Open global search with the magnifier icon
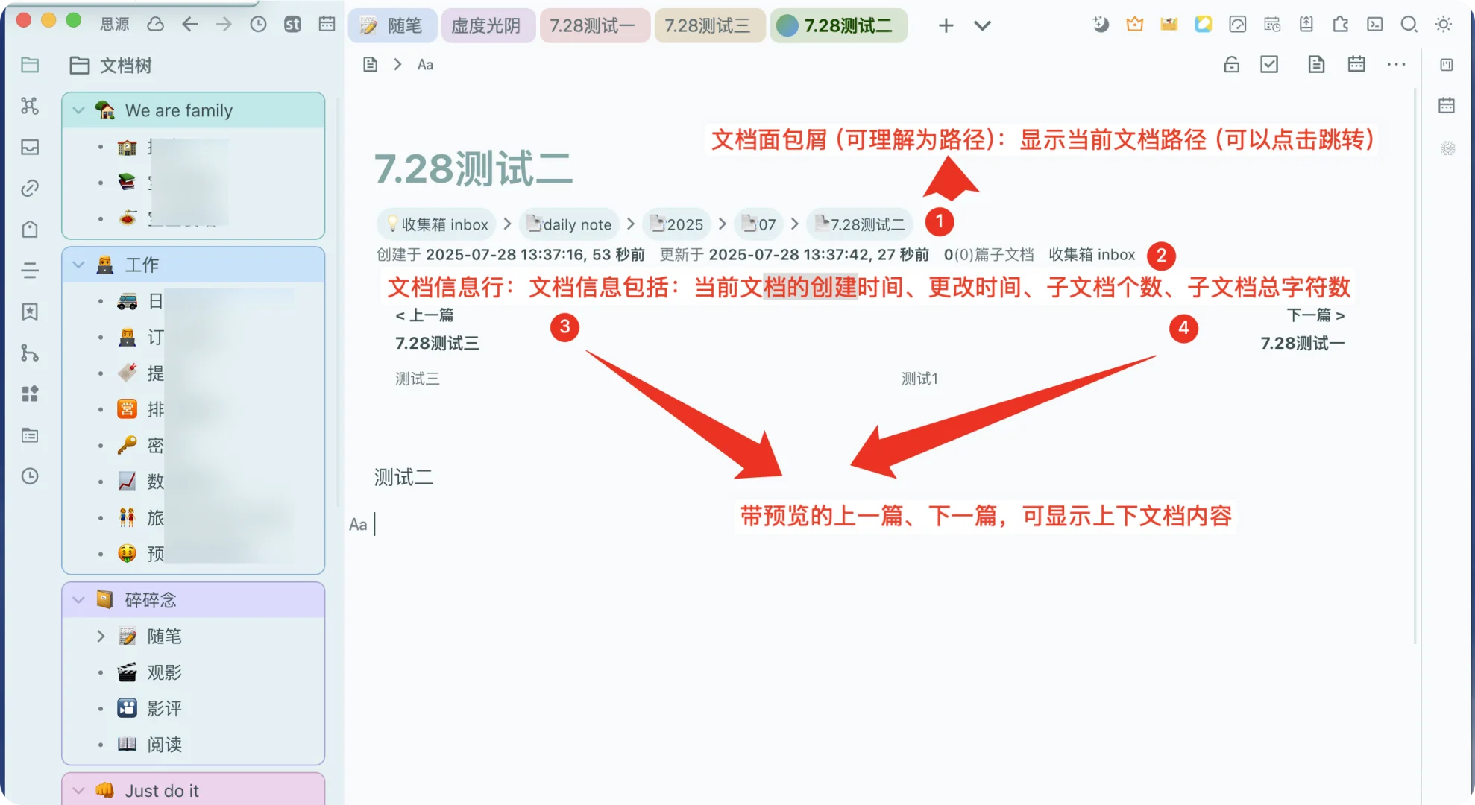 tap(1409, 25)
